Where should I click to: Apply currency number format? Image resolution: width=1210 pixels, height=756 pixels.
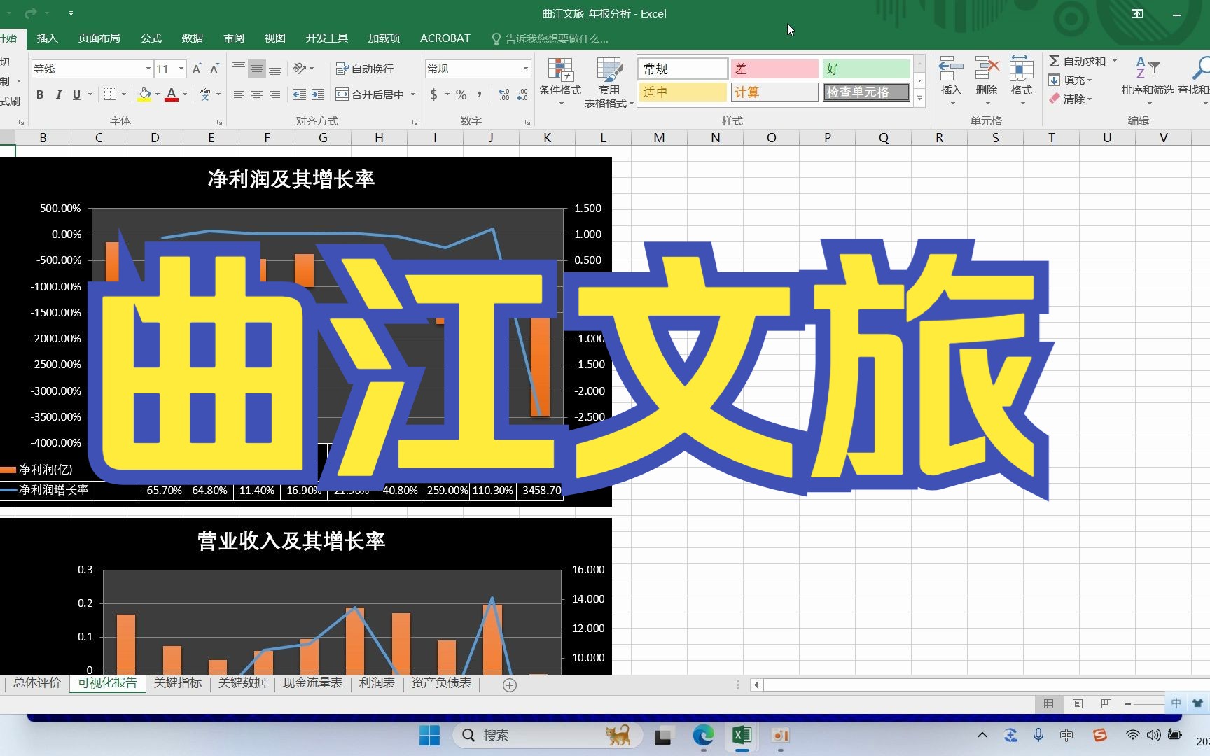434,94
